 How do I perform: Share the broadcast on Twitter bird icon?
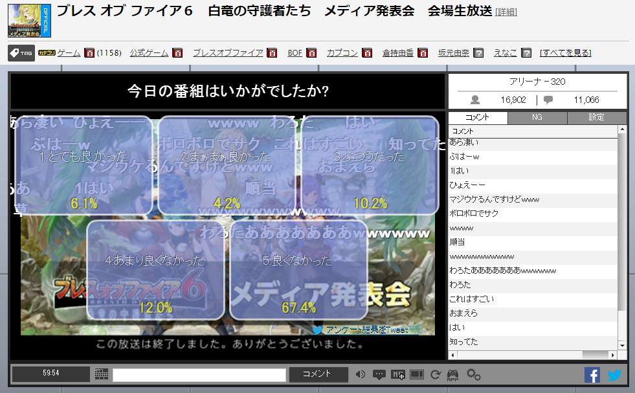pos(614,375)
